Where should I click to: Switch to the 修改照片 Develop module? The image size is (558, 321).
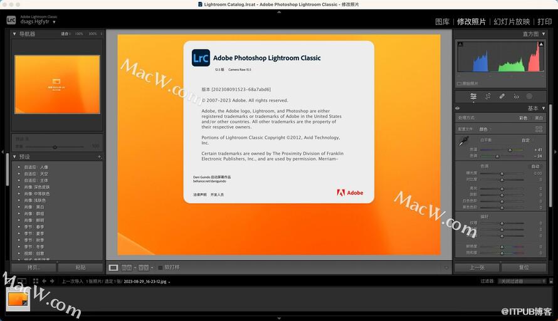coord(471,22)
